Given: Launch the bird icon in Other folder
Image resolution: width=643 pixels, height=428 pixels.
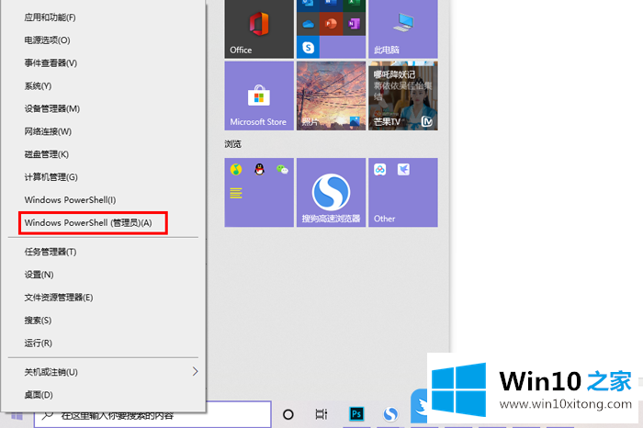Looking at the screenshot, I should point(403,169).
